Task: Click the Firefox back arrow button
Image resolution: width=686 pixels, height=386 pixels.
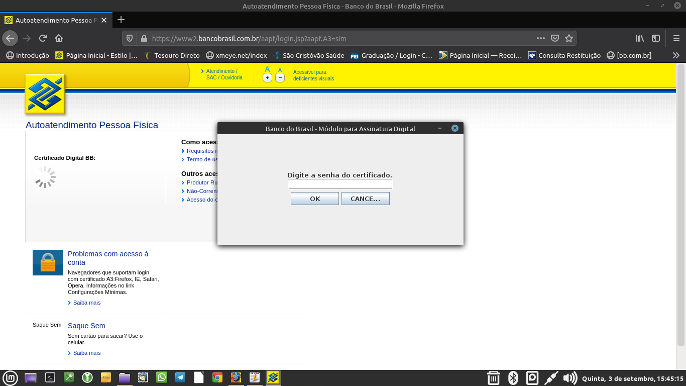Action: click(10, 38)
